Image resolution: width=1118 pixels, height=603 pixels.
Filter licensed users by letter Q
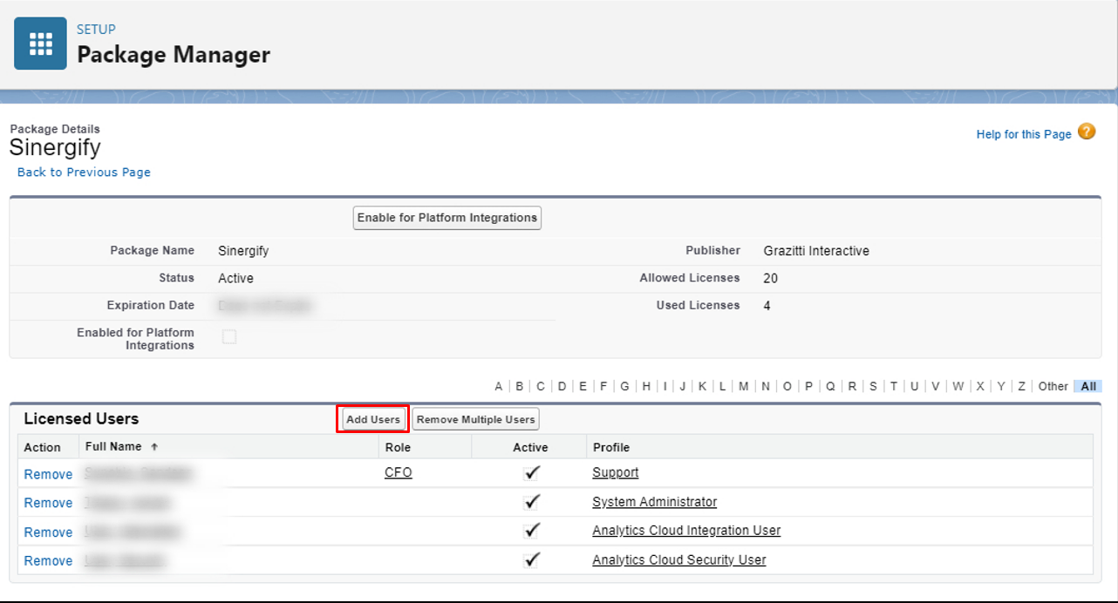click(x=830, y=386)
